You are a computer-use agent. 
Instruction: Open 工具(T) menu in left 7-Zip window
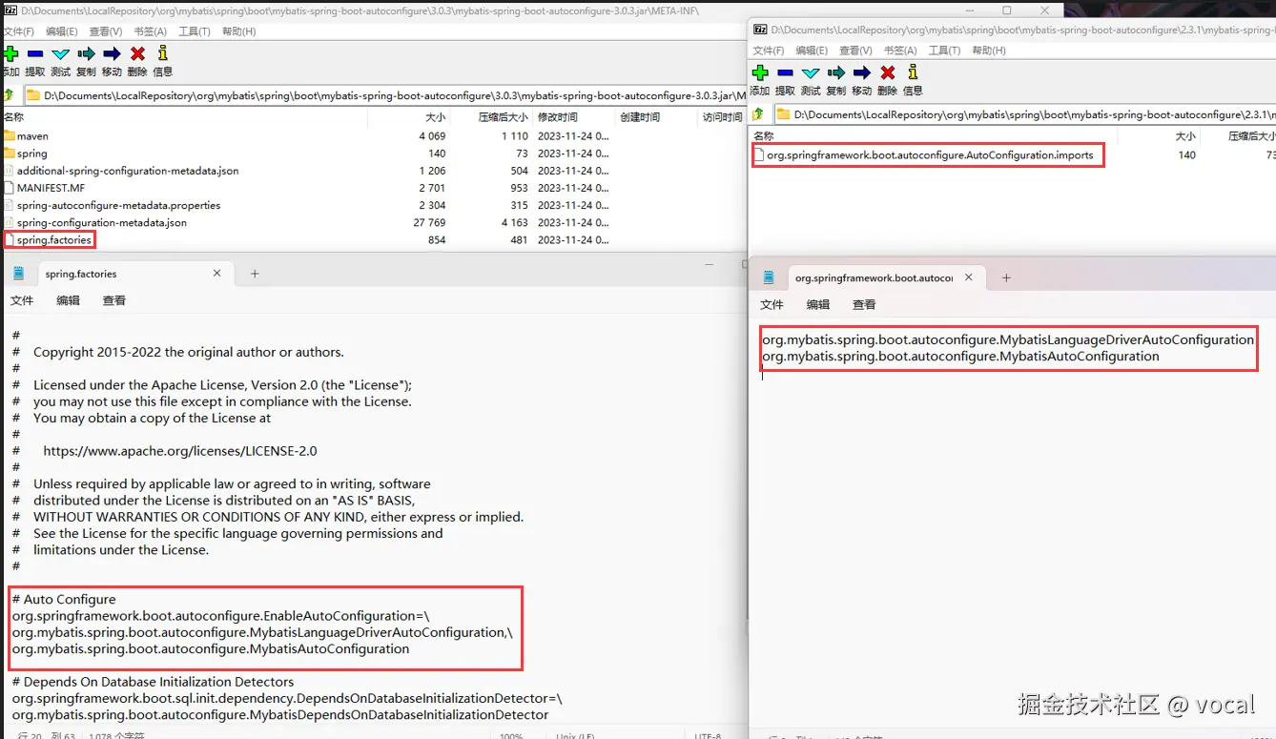pyautogui.click(x=194, y=31)
